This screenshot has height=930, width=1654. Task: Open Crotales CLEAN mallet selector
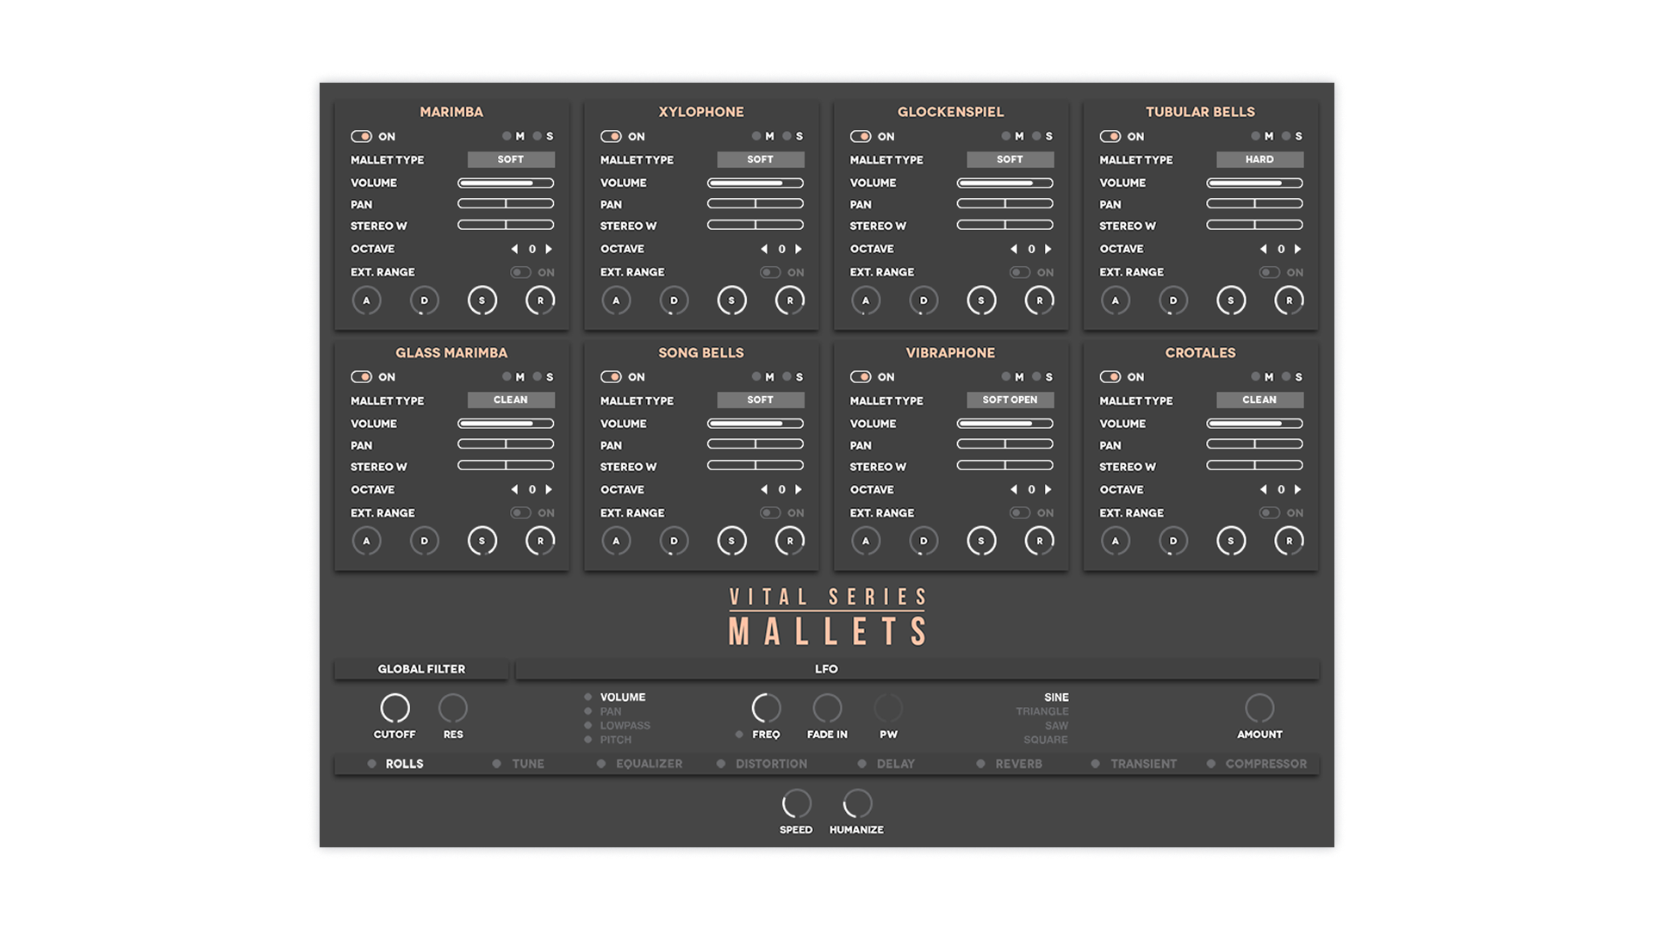click(1259, 400)
